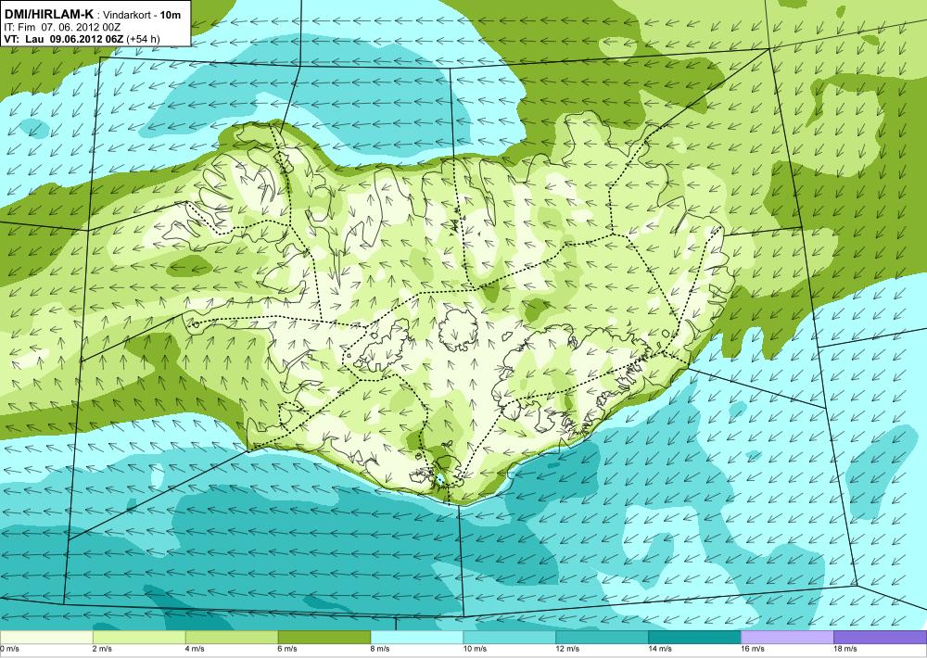Click the turquoise 12–14 m/s legend swatch
927x658 pixels.
[x=602, y=637]
